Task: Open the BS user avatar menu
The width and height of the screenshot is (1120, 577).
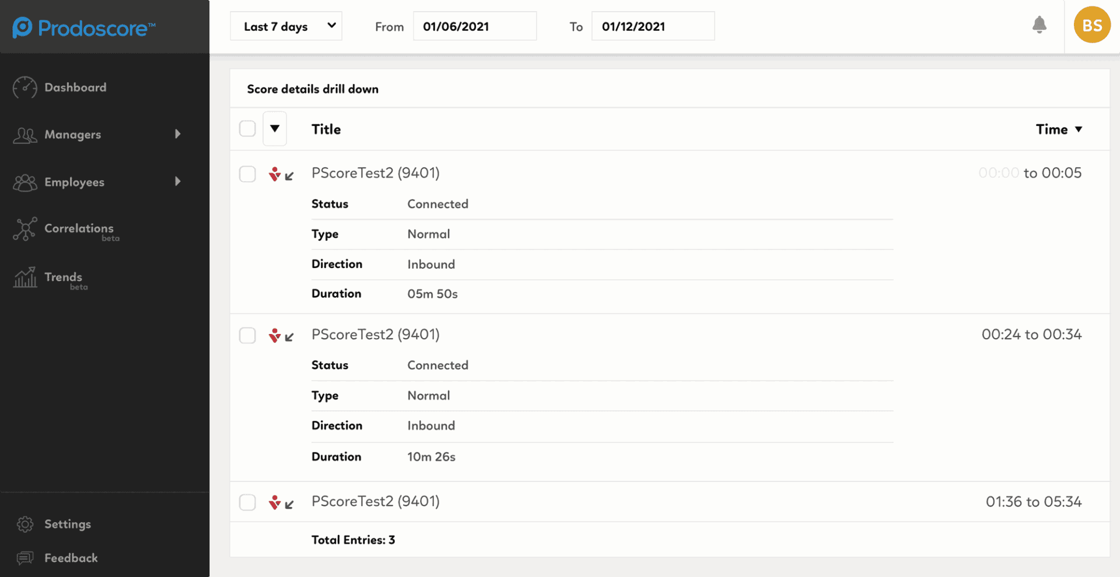Action: (x=1092, y=25)
